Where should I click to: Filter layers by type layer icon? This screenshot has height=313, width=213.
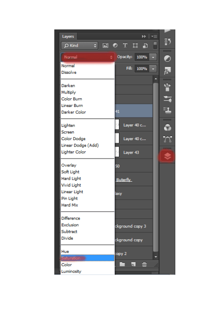click(x=125, y=46)
